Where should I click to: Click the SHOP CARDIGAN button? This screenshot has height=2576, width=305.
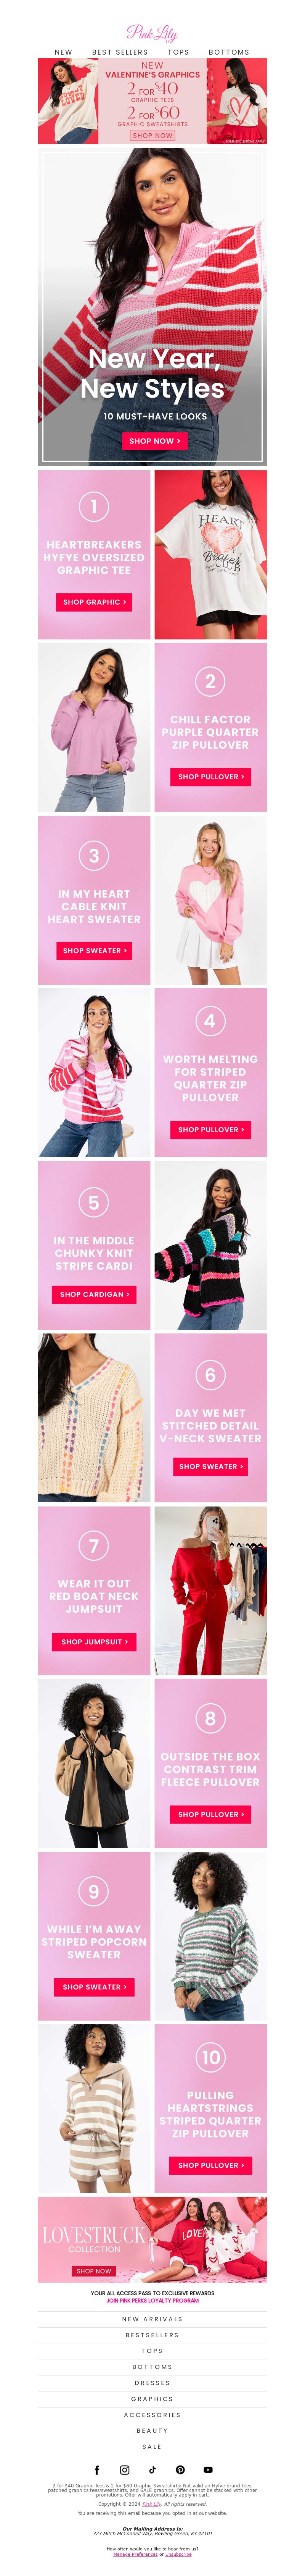[94, 1294]
